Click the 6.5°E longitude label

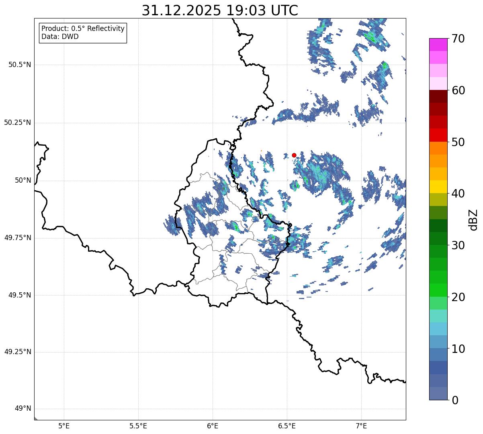pyautogui.click(x=287, y=426)
